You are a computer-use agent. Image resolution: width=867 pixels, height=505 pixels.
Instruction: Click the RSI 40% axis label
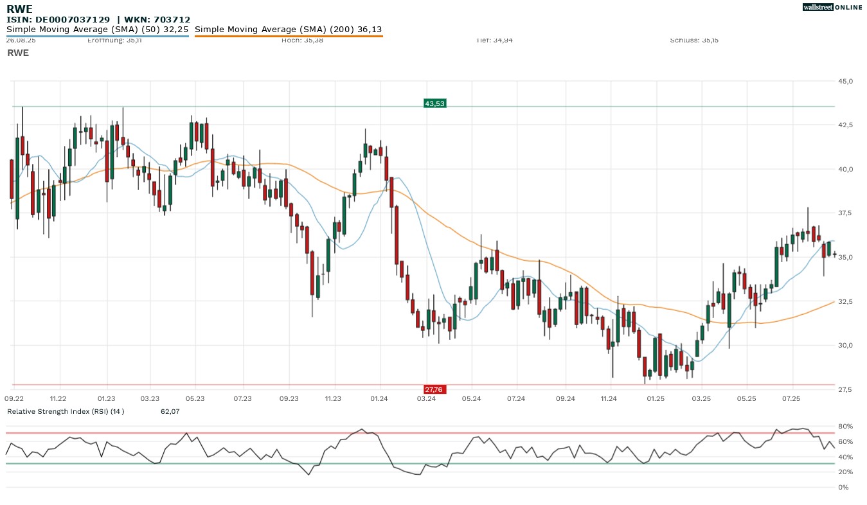coord(845,457)
